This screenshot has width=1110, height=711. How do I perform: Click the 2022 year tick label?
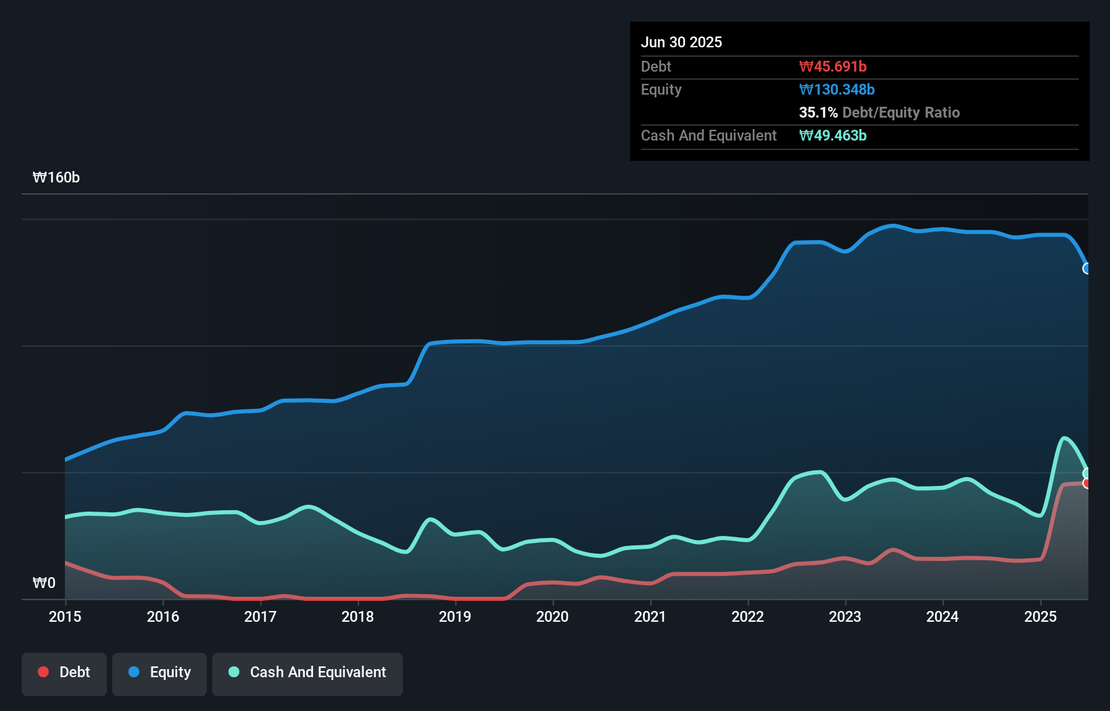(x=748, y=616)
